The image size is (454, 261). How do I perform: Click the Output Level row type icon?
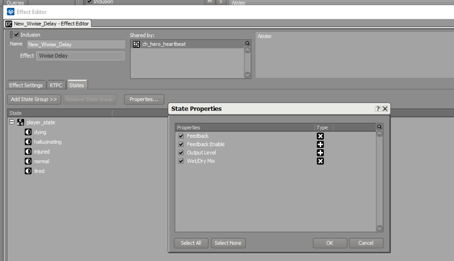[320, 153]
